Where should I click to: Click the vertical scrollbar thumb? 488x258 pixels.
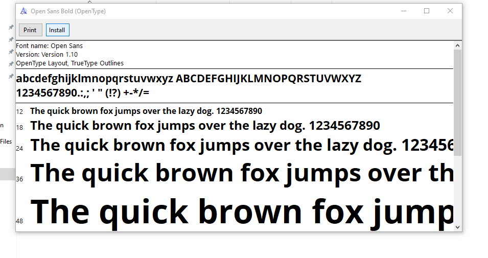(457, 103)
